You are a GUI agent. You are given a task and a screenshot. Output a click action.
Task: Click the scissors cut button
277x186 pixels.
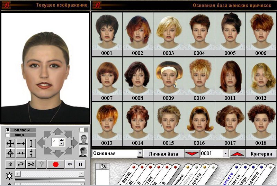coord(32,165)
